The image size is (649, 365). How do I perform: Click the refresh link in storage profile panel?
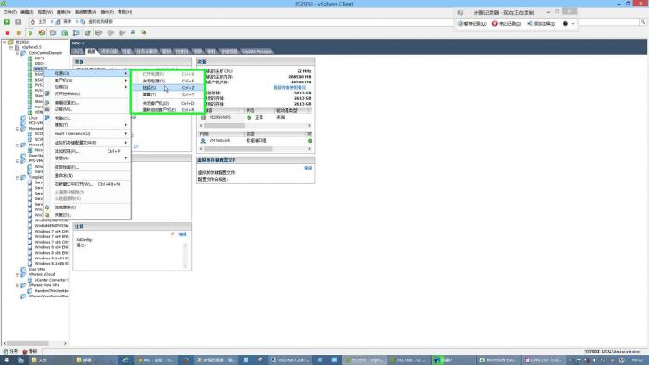[309, 168]
